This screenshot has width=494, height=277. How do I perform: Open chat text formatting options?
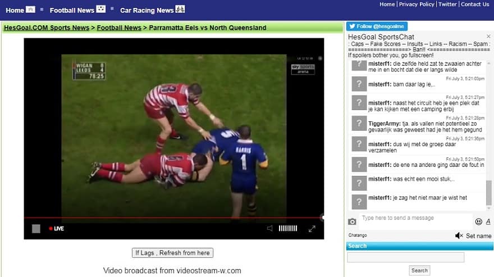pos(488,221)
